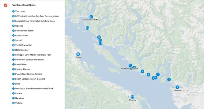Open Gibsons in the stops list
The height and width of the screenshot is (109, 204).
(19, 26)
